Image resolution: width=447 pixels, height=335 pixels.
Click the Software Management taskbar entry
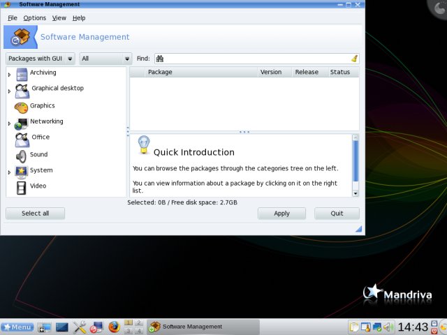pyautogui.click(x=203, y=327)
